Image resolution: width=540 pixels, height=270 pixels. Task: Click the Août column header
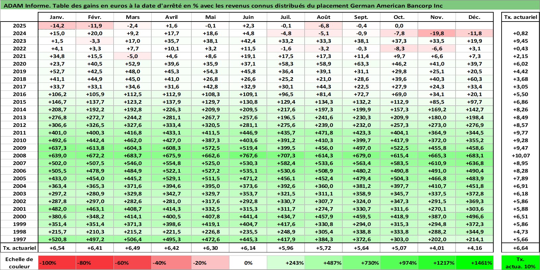pyautogui.click(x=323, y=17)
